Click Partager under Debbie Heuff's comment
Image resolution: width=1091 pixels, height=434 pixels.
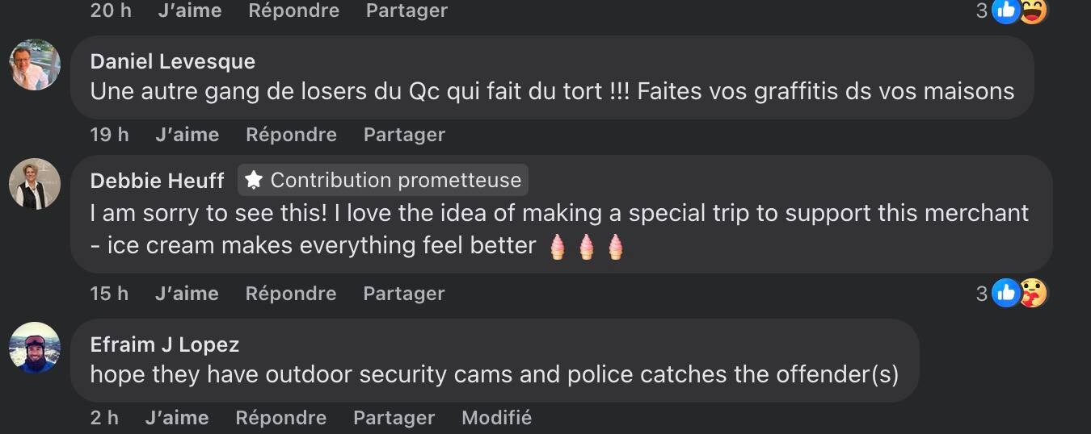(404, 294)
